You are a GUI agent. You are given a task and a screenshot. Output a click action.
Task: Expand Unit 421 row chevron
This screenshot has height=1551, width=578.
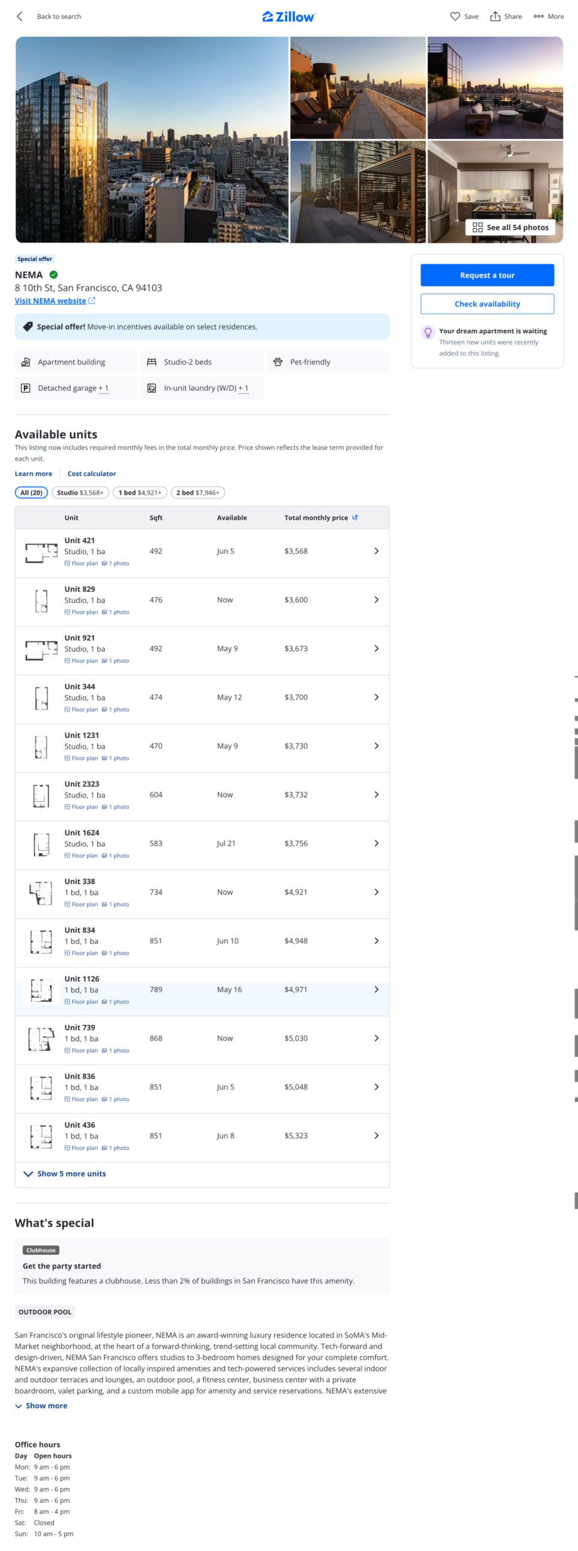coord(376,551)
